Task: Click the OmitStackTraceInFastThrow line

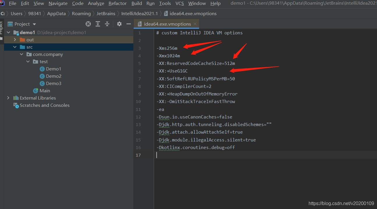Action: pos(196,102)
